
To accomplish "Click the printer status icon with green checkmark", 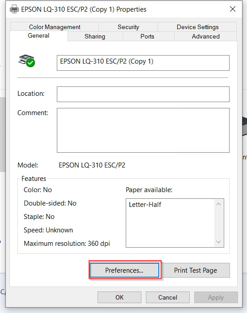I will click(27, 61).
